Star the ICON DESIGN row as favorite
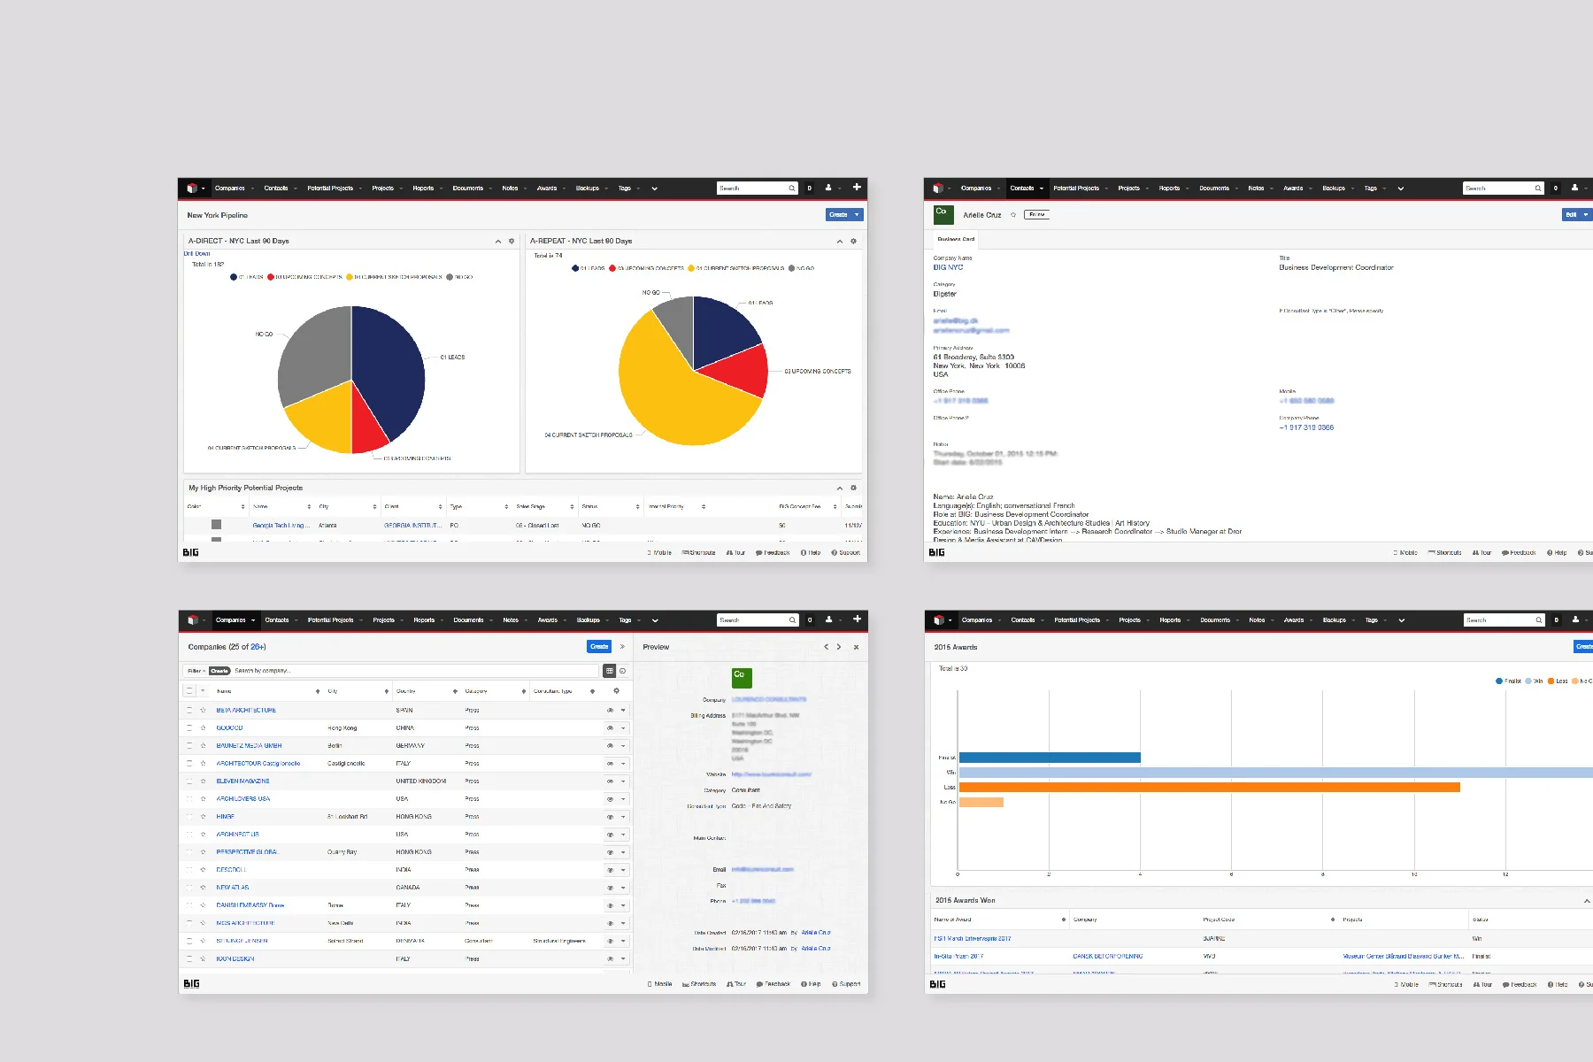1593x1062 pixels. pyautogui.click(x=203, y=958)
